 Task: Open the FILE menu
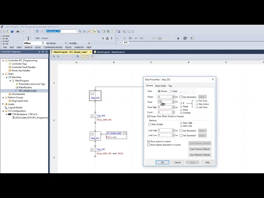(x=5, y=47)
